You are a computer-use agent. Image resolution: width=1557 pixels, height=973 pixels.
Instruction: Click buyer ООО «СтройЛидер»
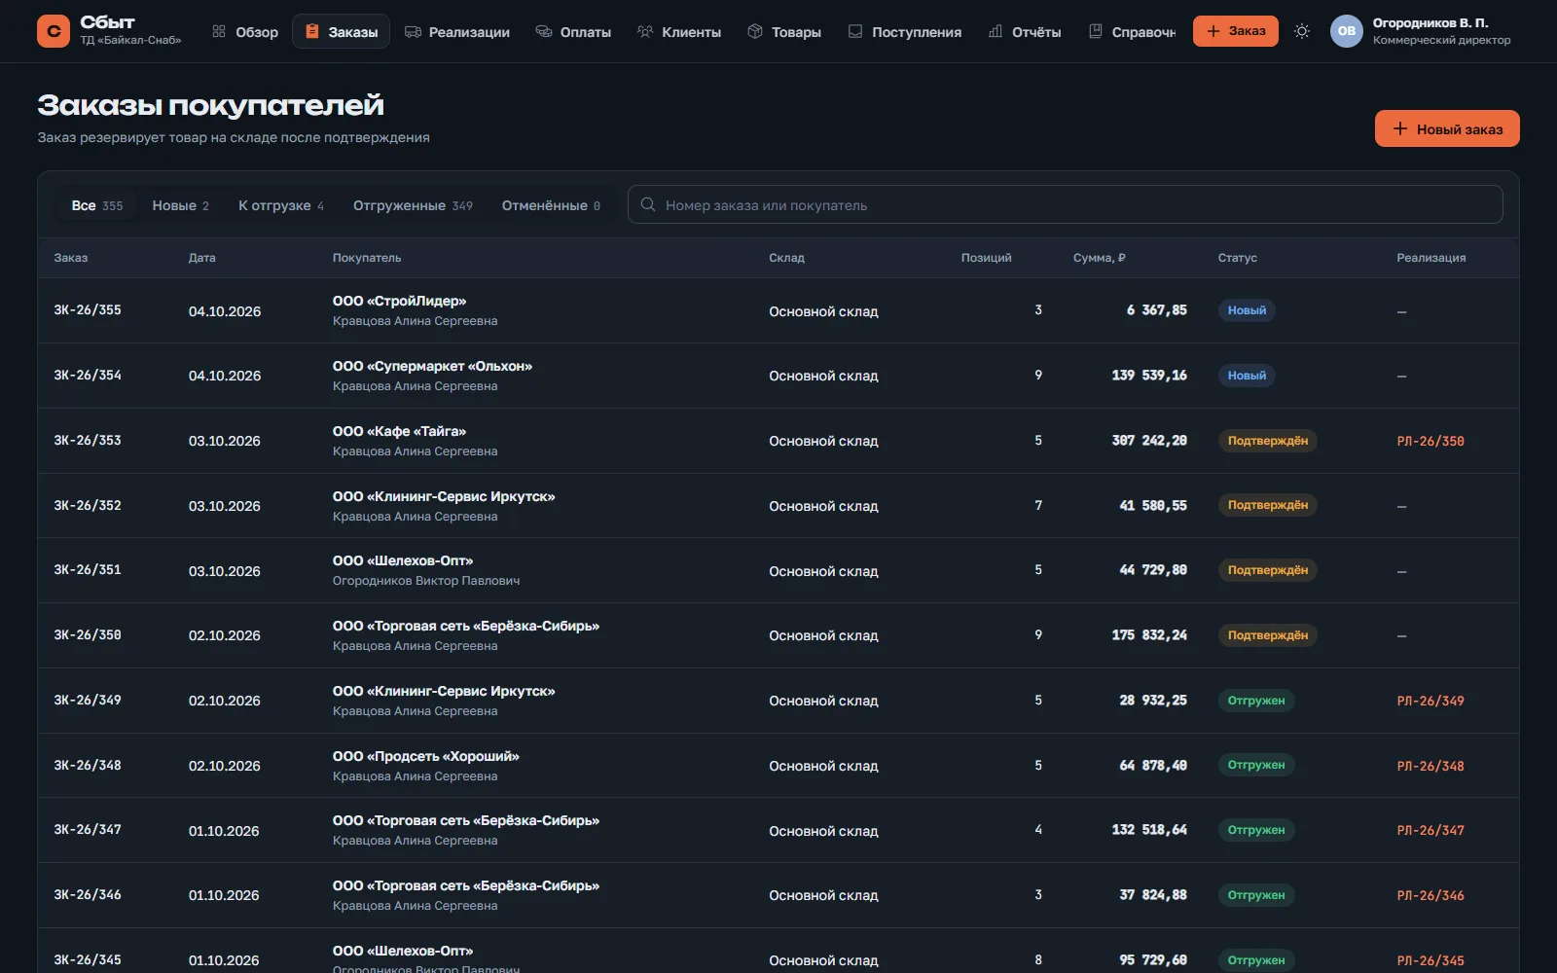tap(399, 301)
